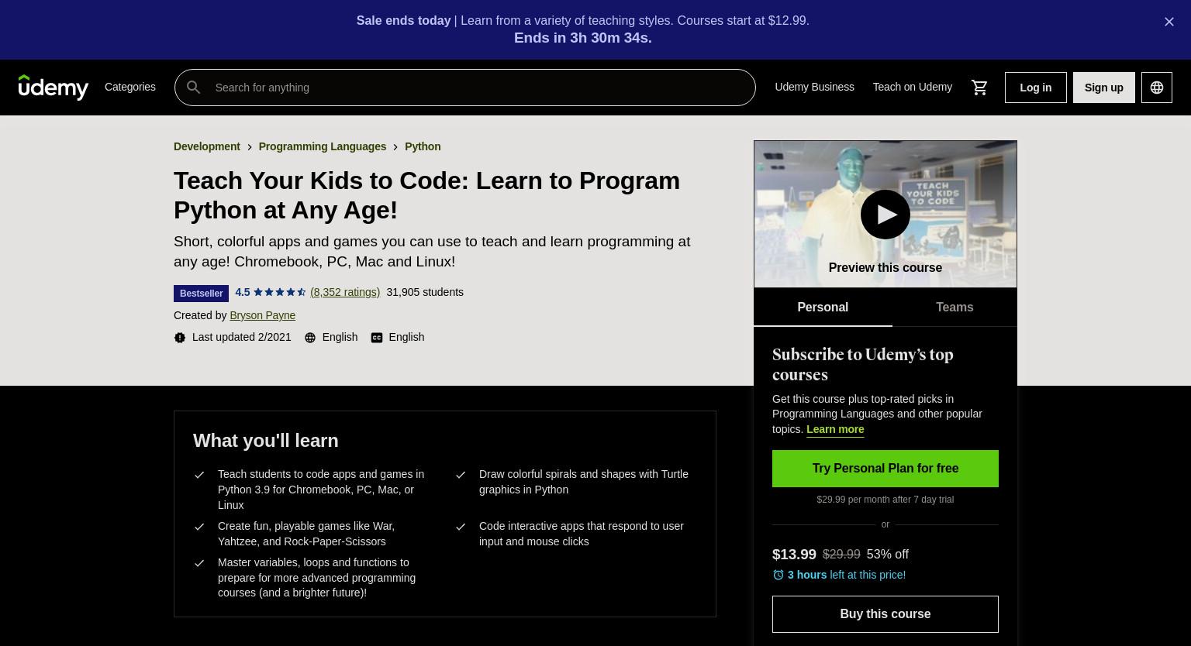Open the Categories menu
Image resolution: width=1191 pixels, height=646 pixels.
(130, 87)
